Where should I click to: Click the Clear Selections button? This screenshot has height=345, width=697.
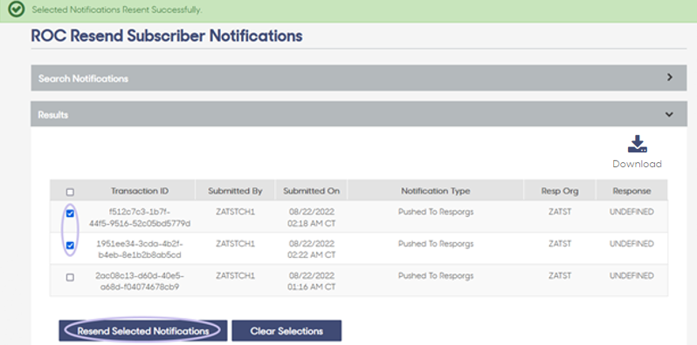(286, 331)
